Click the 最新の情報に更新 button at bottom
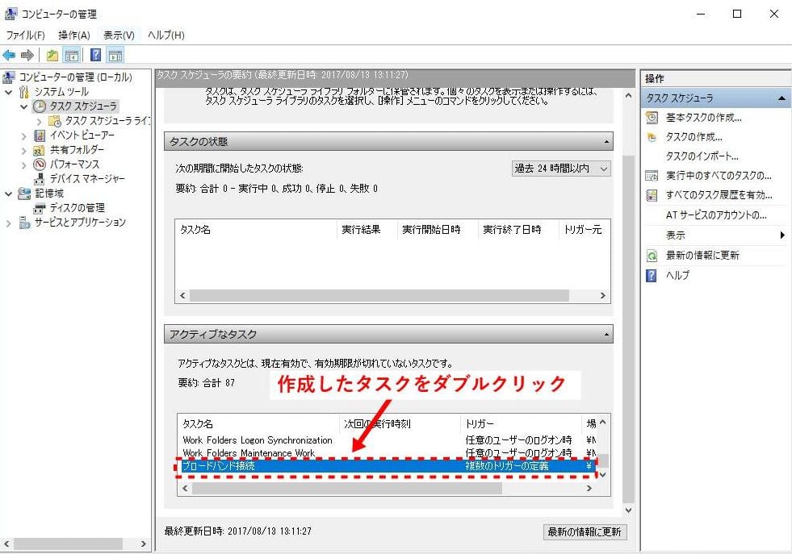The height and width of the screenshot is (554, 792). tap(585, 532)
